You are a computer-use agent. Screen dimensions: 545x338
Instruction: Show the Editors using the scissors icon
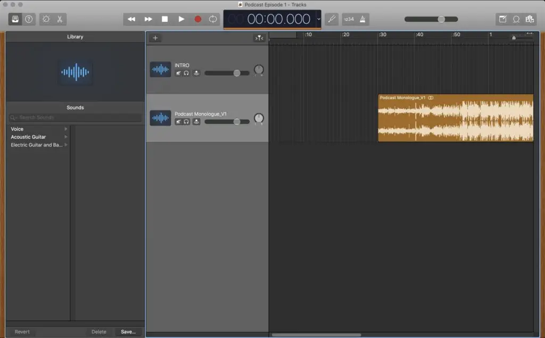pyautogui.click(x=60, y=19)
